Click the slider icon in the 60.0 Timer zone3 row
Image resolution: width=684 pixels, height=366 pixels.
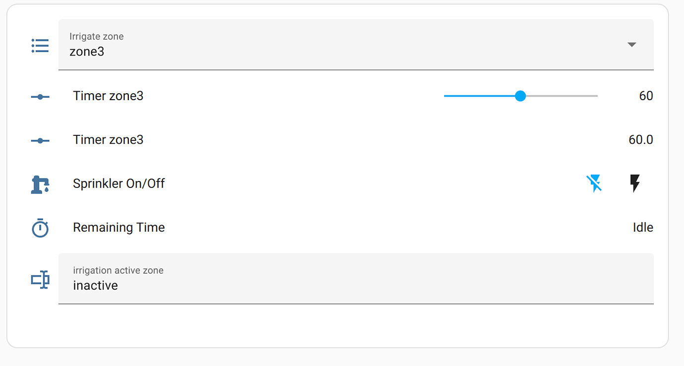(40, 141)
